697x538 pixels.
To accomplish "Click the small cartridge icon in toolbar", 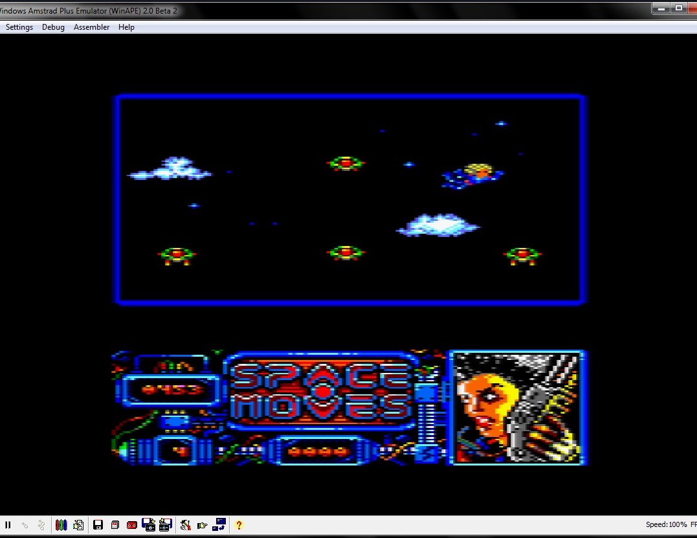I will point(115,525).
